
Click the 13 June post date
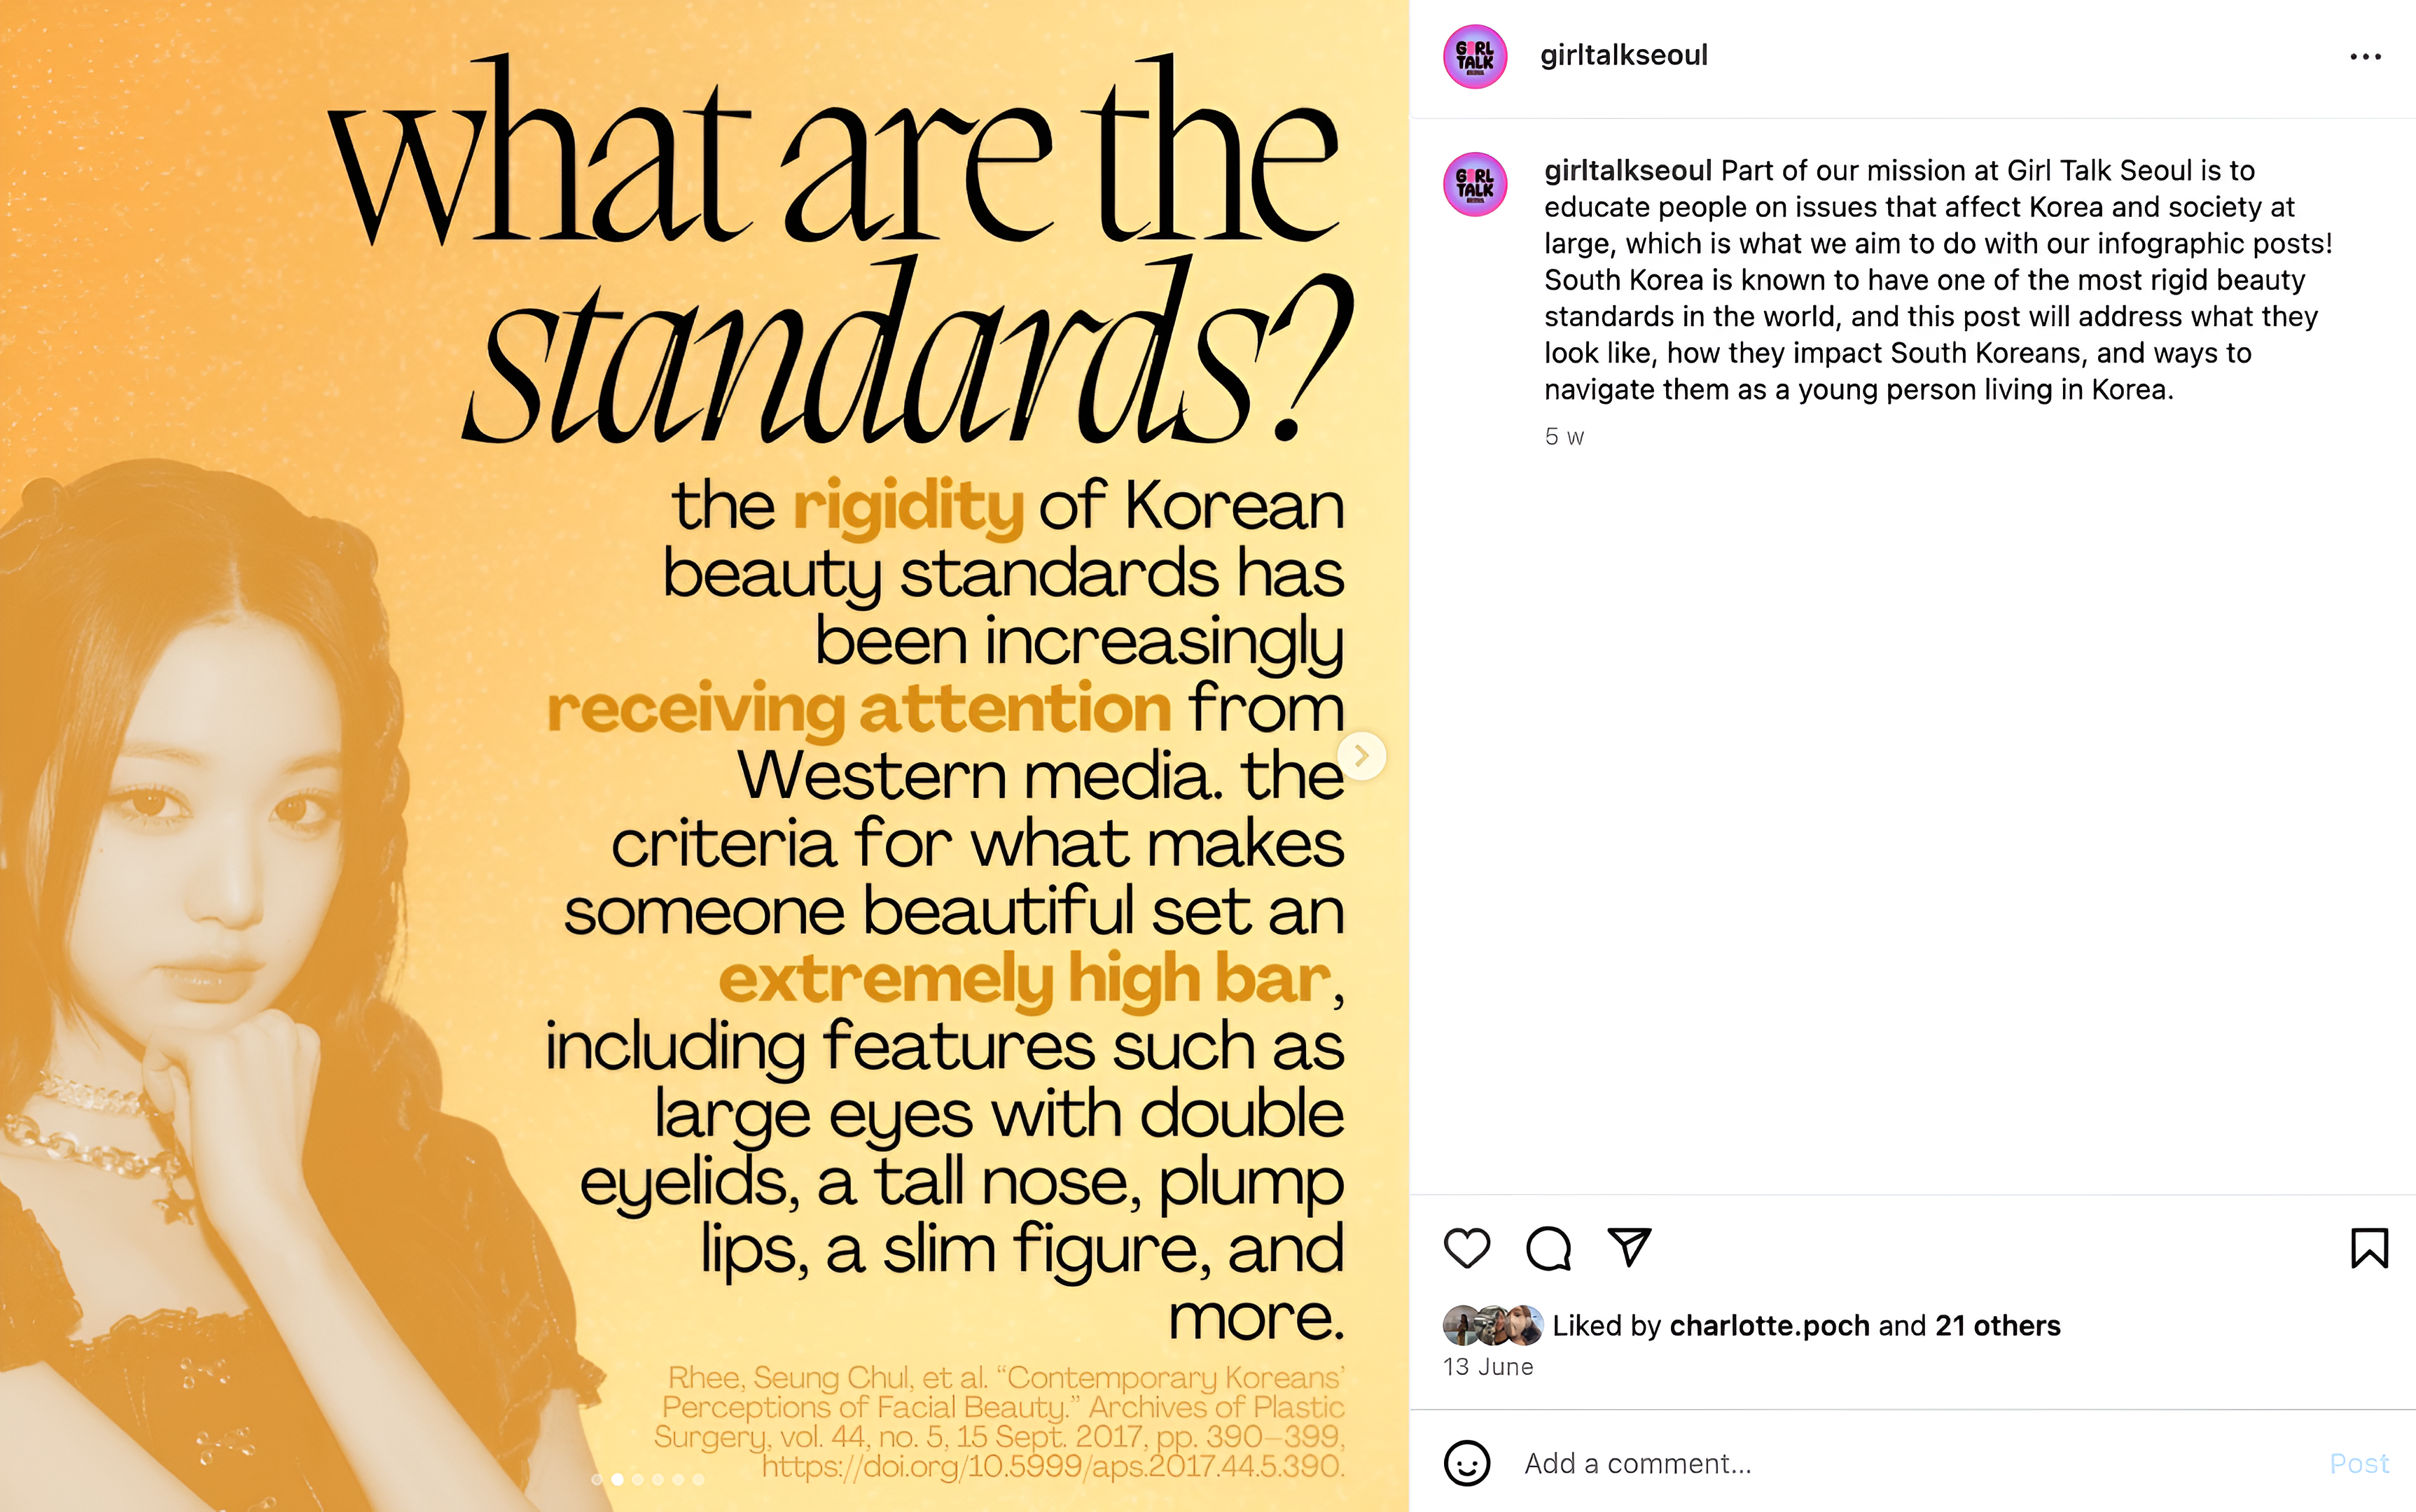1487,1367
